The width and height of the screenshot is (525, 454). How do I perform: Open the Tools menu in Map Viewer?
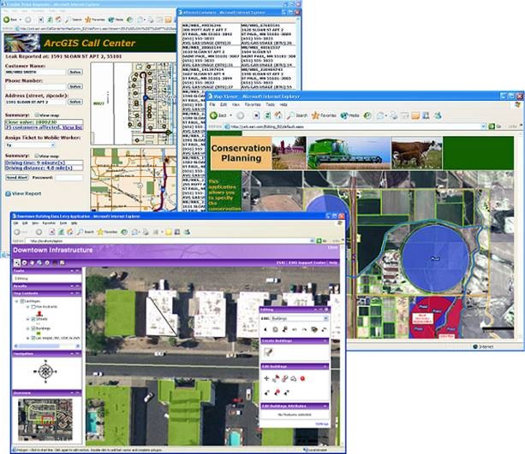pyautogui.click(x=270, y=105)
